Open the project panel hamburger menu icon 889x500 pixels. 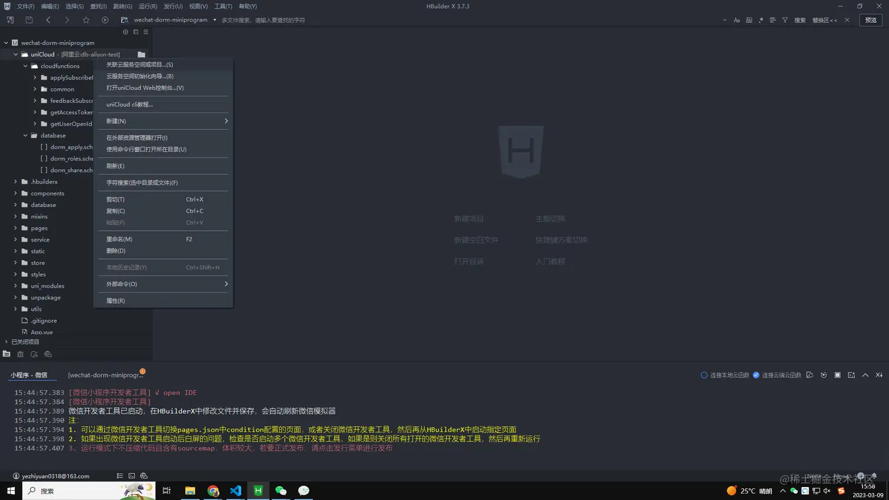point(146,32)
